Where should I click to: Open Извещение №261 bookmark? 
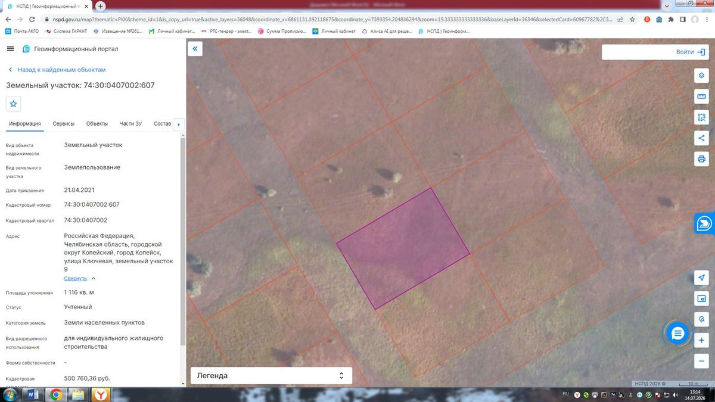pos(118,31)
